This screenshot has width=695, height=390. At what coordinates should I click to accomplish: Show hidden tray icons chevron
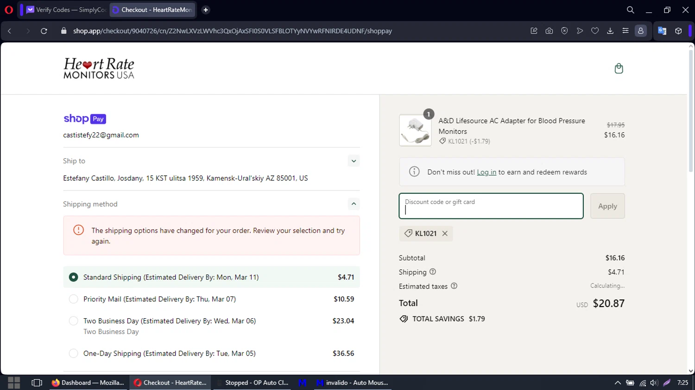618,383
